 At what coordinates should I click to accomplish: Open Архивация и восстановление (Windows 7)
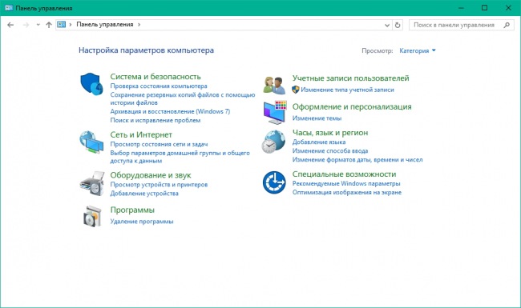(x=170, y=112)
